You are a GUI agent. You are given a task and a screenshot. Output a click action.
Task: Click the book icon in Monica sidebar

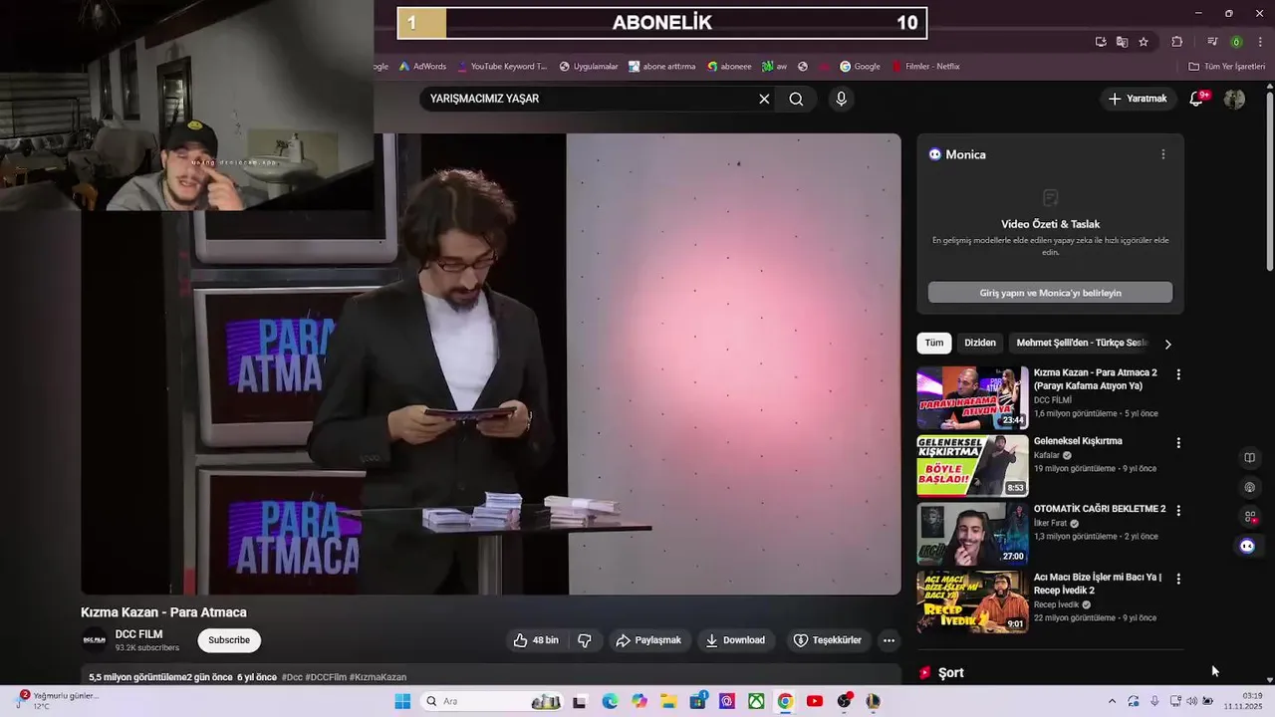tap(1249, 458)
